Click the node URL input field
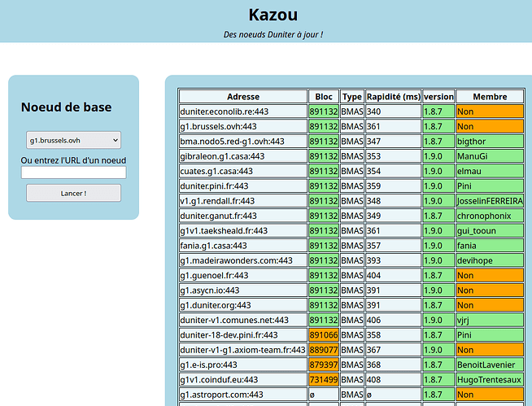The image size is (532, 406). tap(73, 172)
